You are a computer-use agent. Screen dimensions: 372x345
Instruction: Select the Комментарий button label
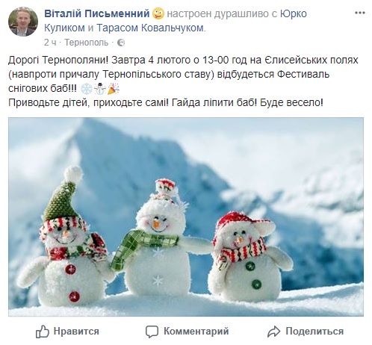pos(196,332)
